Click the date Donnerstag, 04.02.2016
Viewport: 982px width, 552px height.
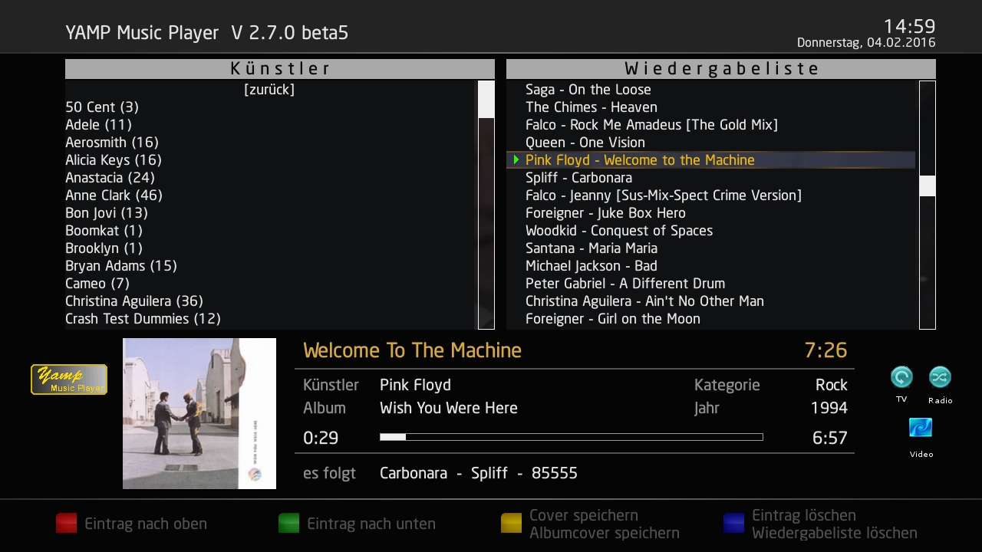coord(866,43)
